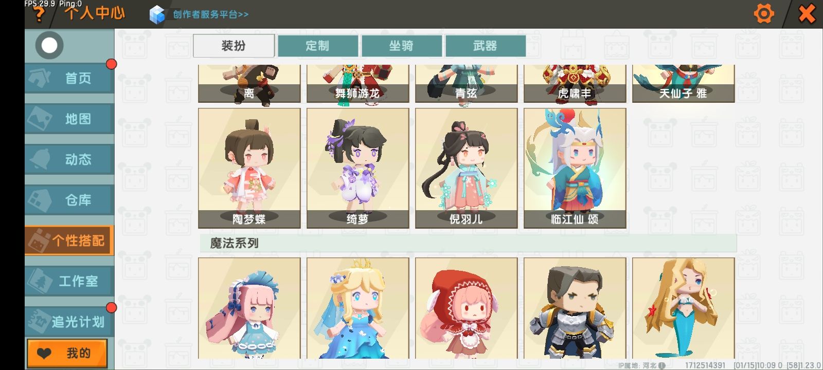Open the 动态 notifications sidebar item
The height and width of the screenshot is (370, 823).
(x=69, y=159)
